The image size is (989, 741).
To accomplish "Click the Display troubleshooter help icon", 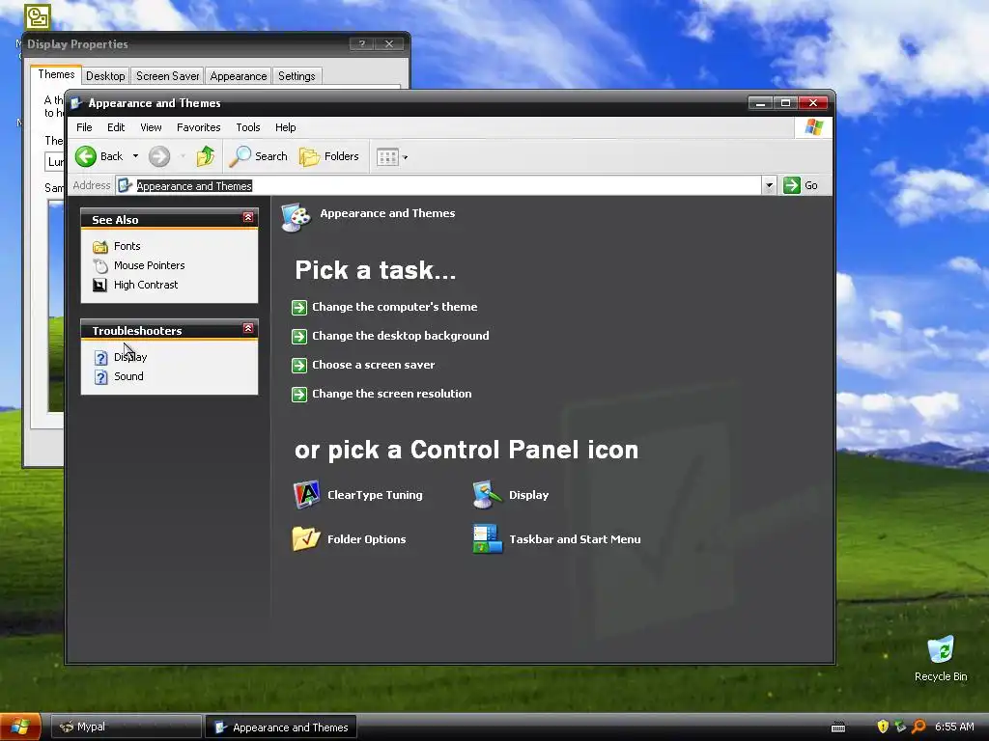I will click(100, 358).
